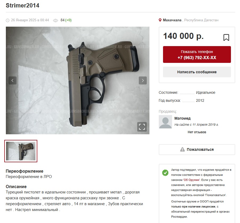Click the Нет отзывов reviews text
240x223 pixels.
(197, 132)
